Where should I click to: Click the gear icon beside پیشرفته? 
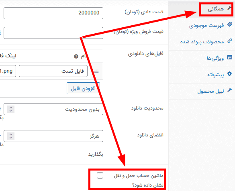pos(230,74)
